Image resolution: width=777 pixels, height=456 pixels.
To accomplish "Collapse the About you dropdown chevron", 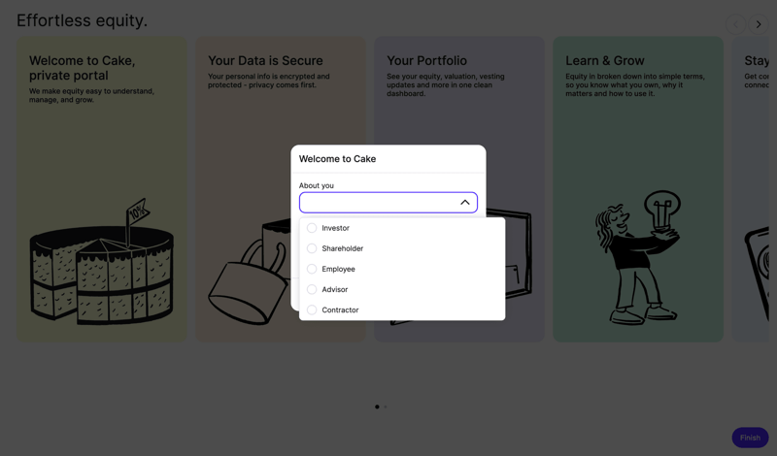I will pos(464,202).
